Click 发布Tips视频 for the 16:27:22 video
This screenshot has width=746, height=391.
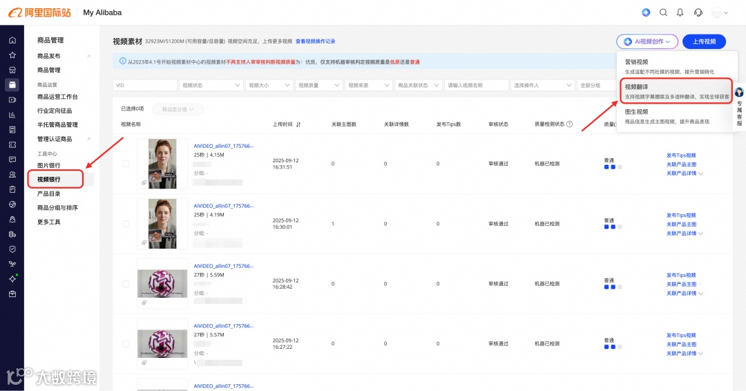tap(681, 335)
